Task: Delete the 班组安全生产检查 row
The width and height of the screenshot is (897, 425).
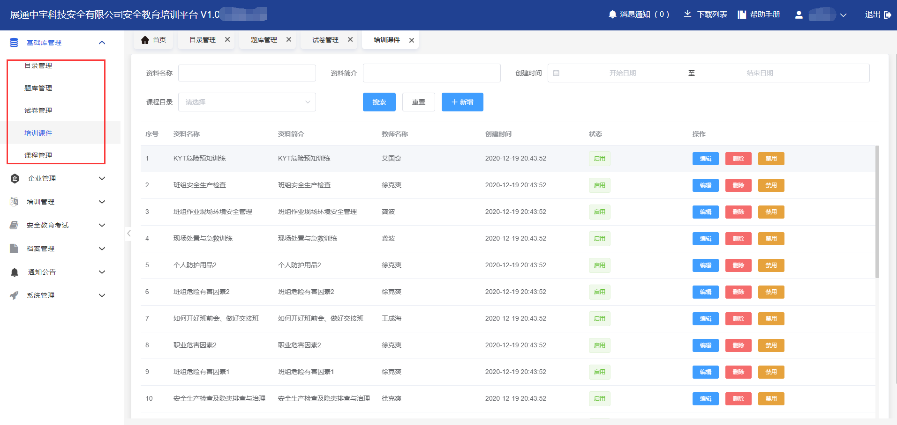Action: click(x=739, y=185)
